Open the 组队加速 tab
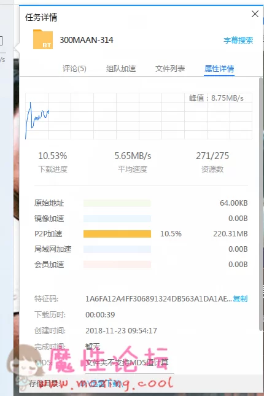Image resolution: width=264 pixels, height=396 pixels. (x=121, y=68)
